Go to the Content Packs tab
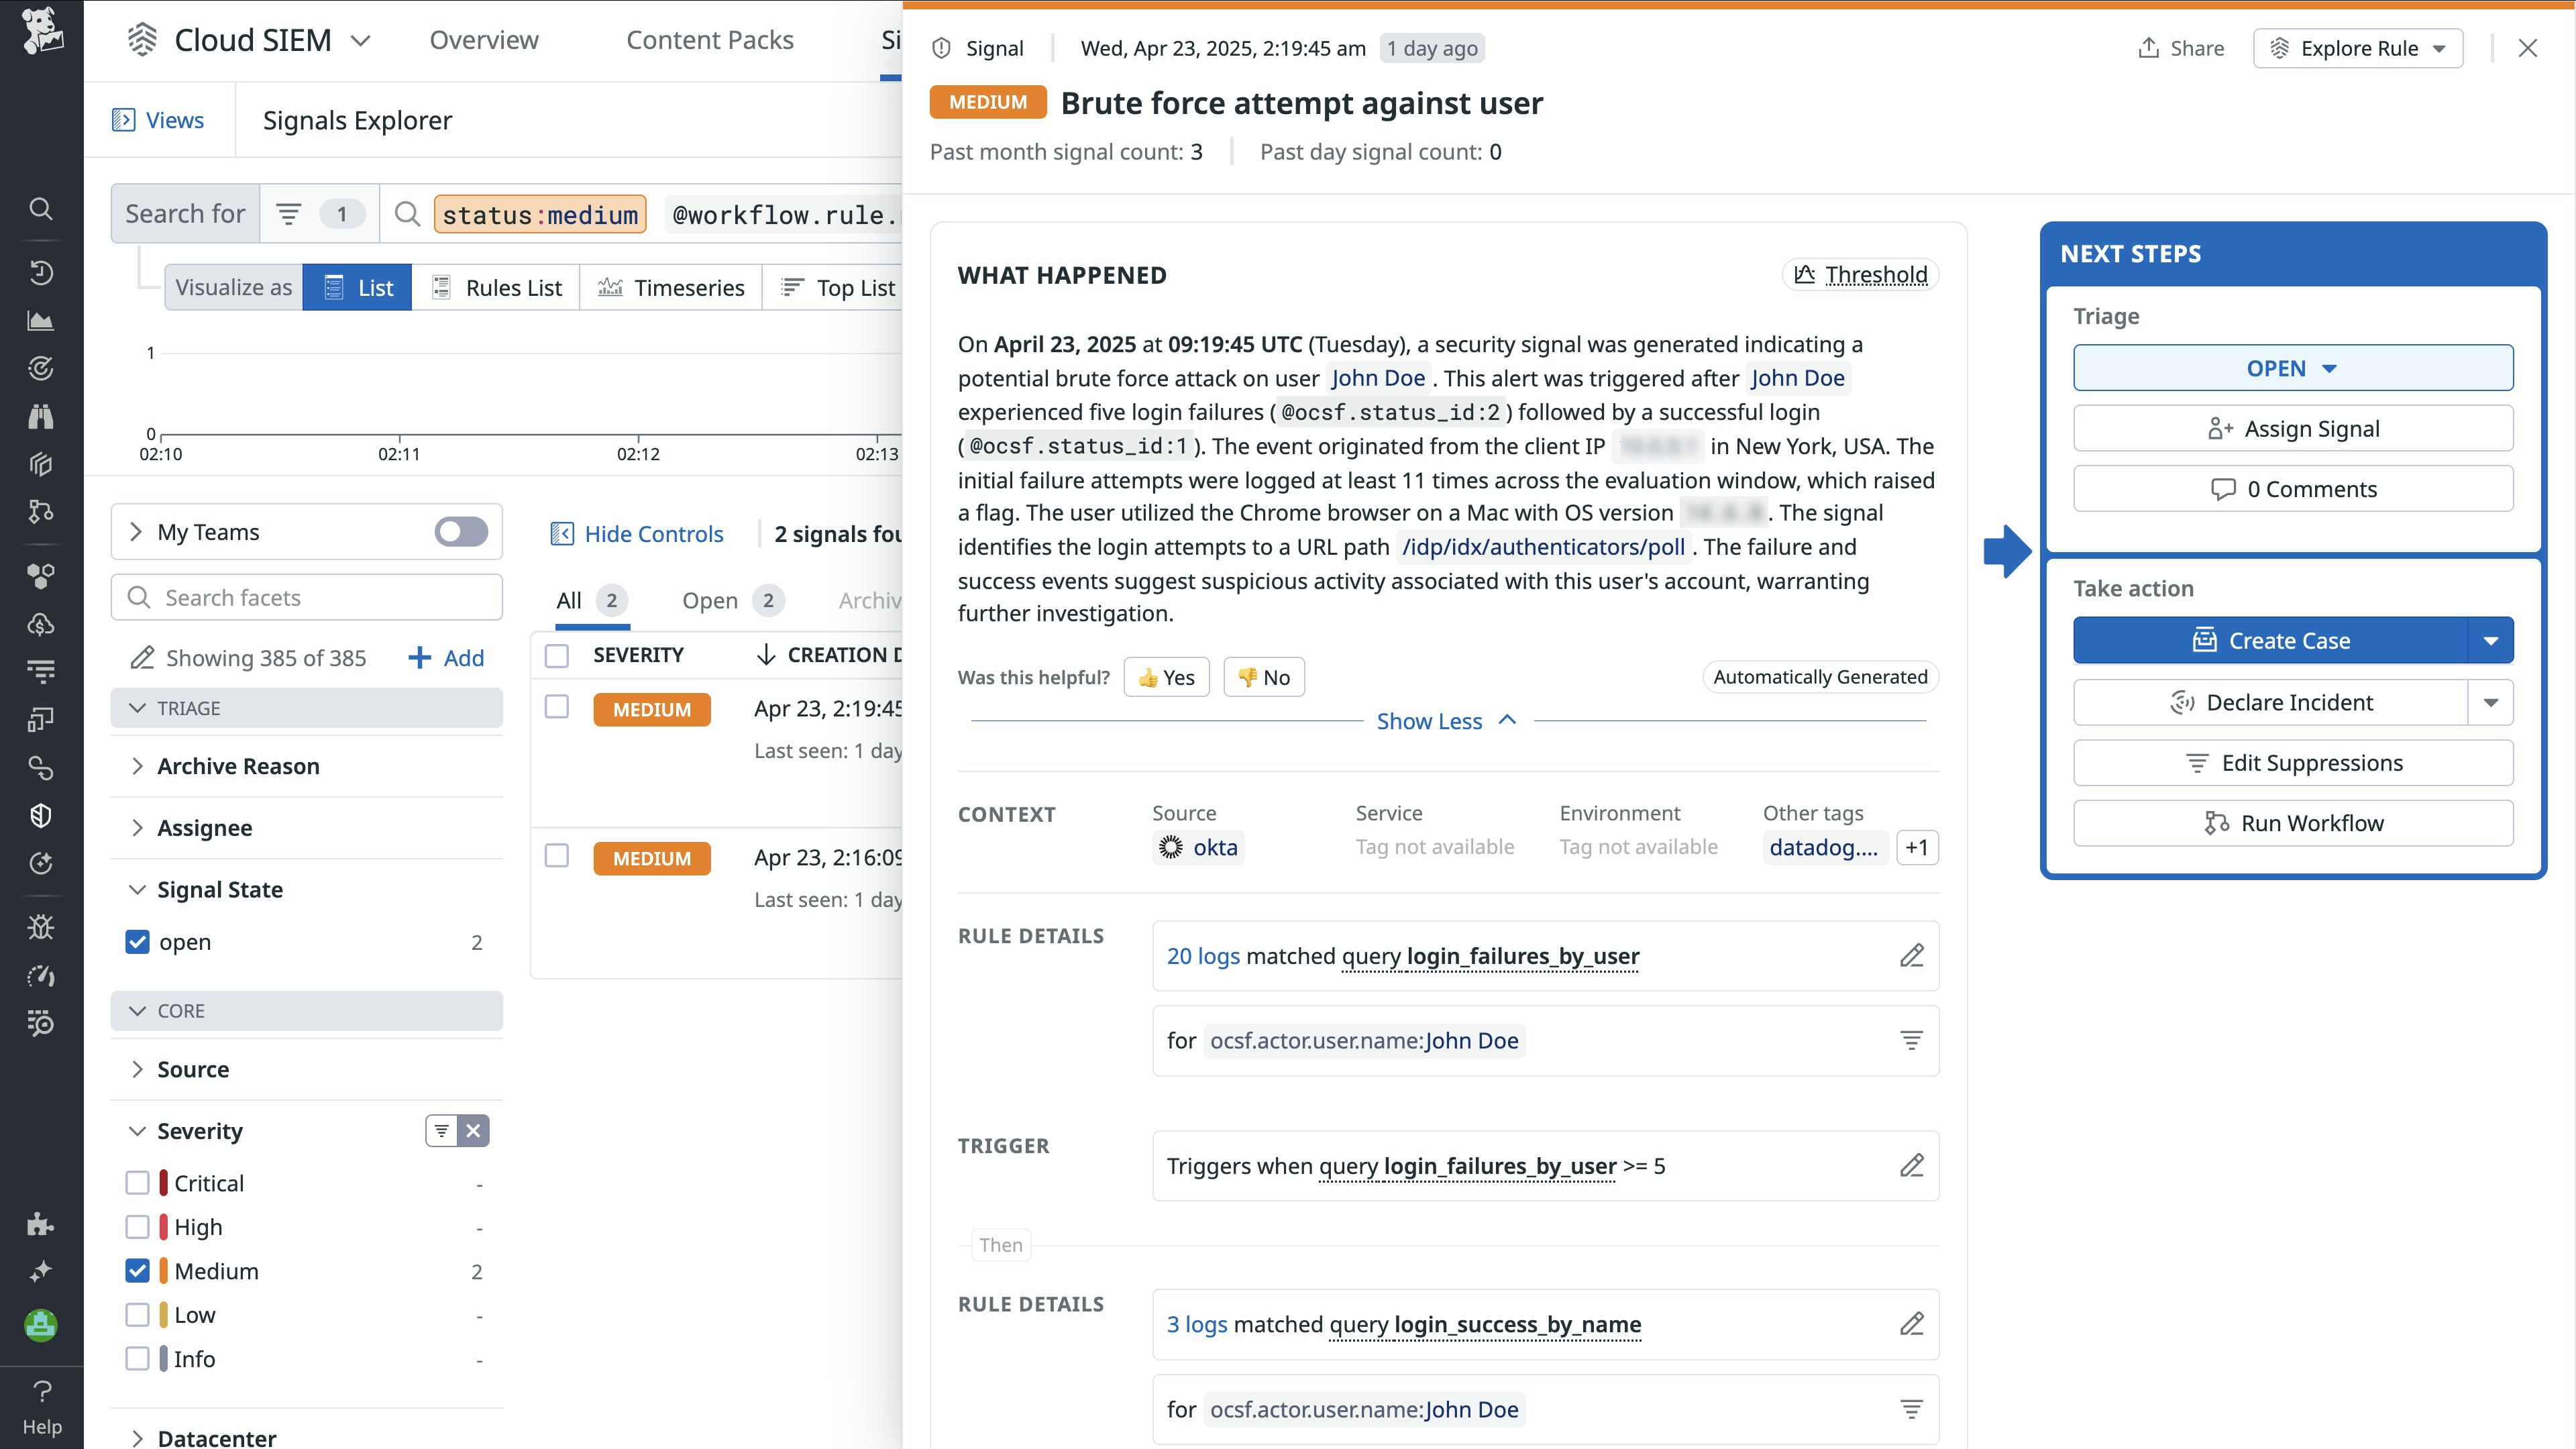Viewport: 2576px width, 1449px height. point(709,40)
